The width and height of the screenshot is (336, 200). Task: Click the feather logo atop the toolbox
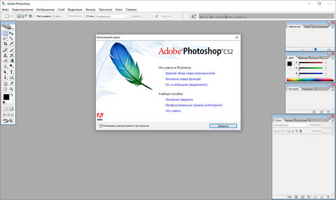click(8, 27)
